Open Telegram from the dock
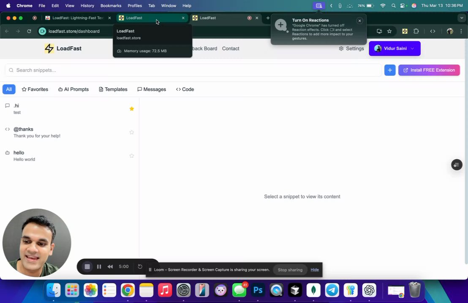This screenshot has height=303, width=468. (x=332, y=290)
